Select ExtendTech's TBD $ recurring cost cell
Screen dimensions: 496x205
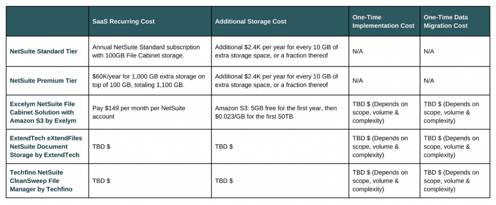[150, 146]
